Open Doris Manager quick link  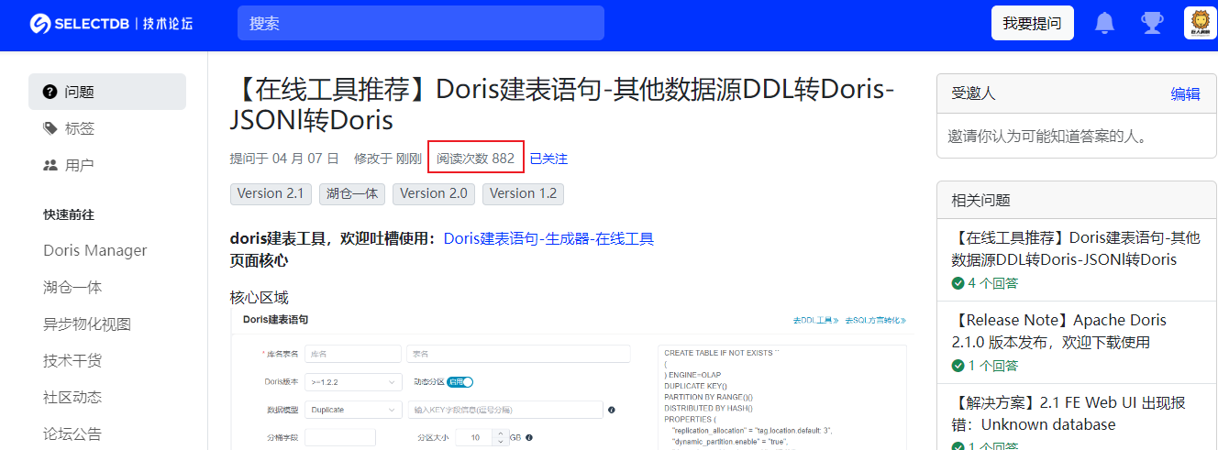[x=95, y=250]
